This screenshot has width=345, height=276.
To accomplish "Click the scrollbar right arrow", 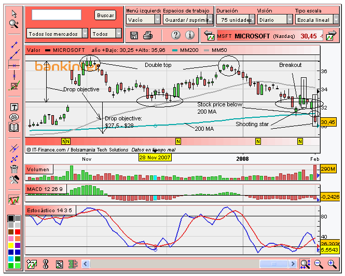I will [293, 264].
